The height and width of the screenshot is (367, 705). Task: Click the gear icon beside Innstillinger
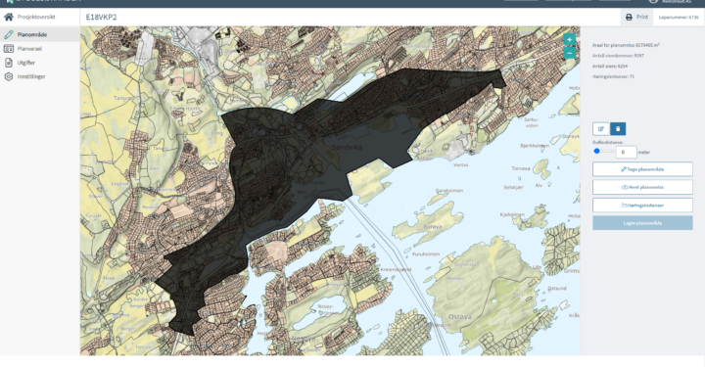click(9, 76)
